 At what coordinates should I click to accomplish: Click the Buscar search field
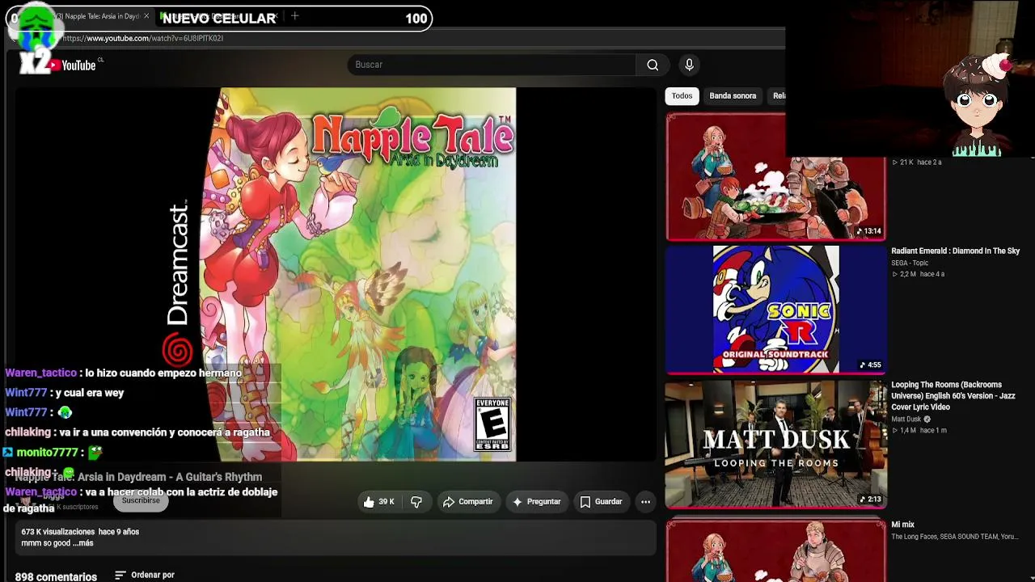pyautogui.click(x=492, y=65)
